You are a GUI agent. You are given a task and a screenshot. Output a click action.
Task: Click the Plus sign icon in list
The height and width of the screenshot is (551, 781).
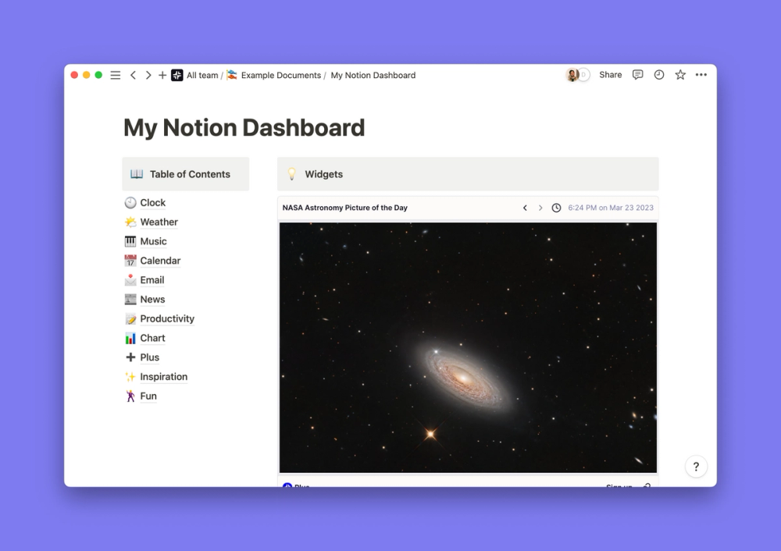point(130,357)
